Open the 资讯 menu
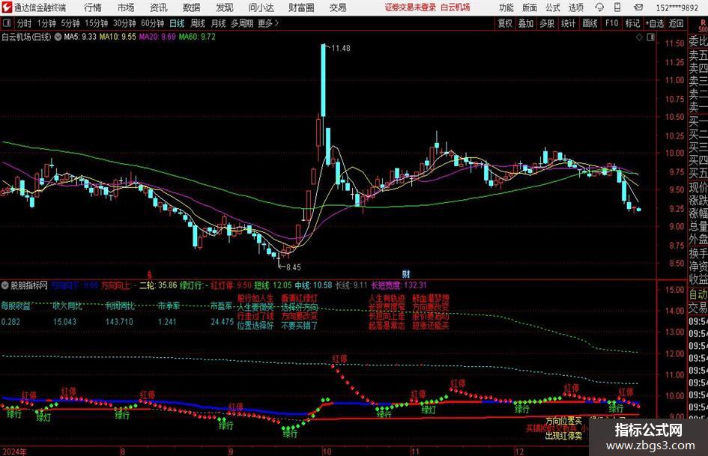708x456 pixels. coord(159,7)
